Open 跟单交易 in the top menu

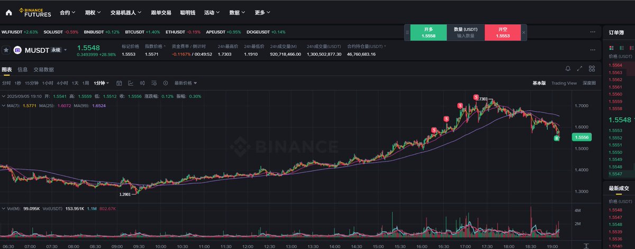pos(161,12)
